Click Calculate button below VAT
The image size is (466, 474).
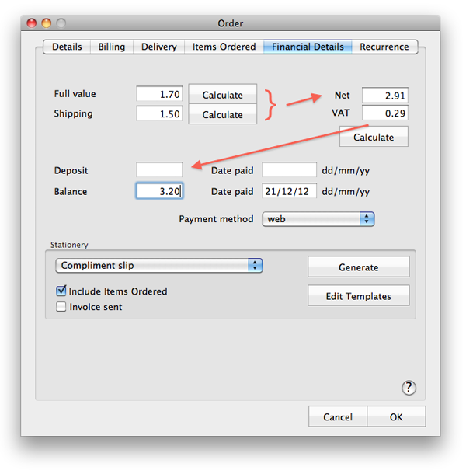coord(374,137)
